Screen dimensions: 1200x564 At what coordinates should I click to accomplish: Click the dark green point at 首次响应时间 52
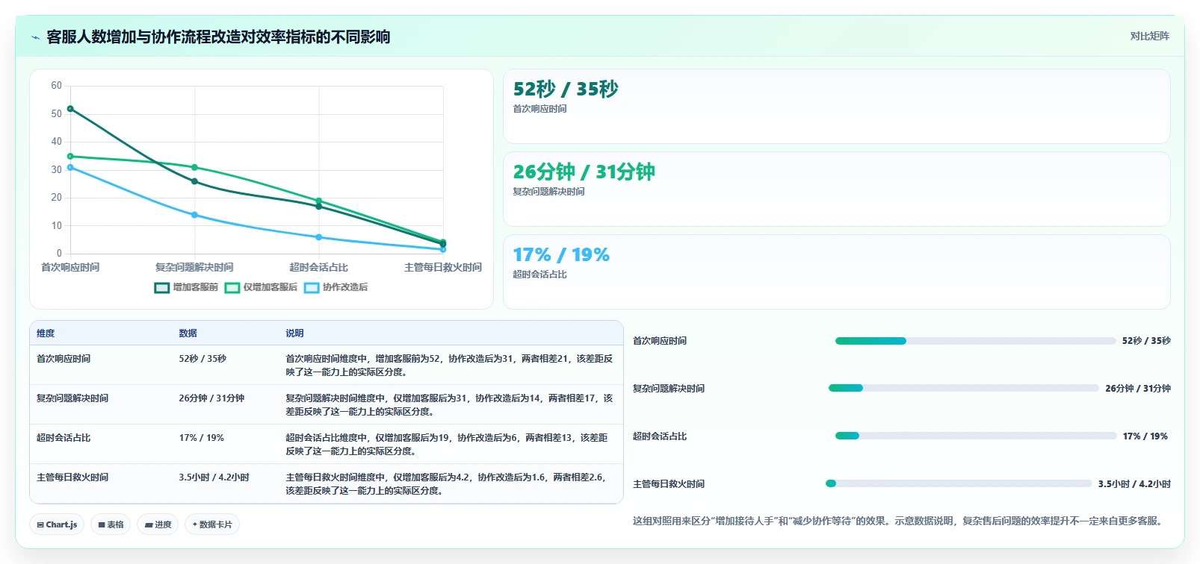click(x=70, y=109)
